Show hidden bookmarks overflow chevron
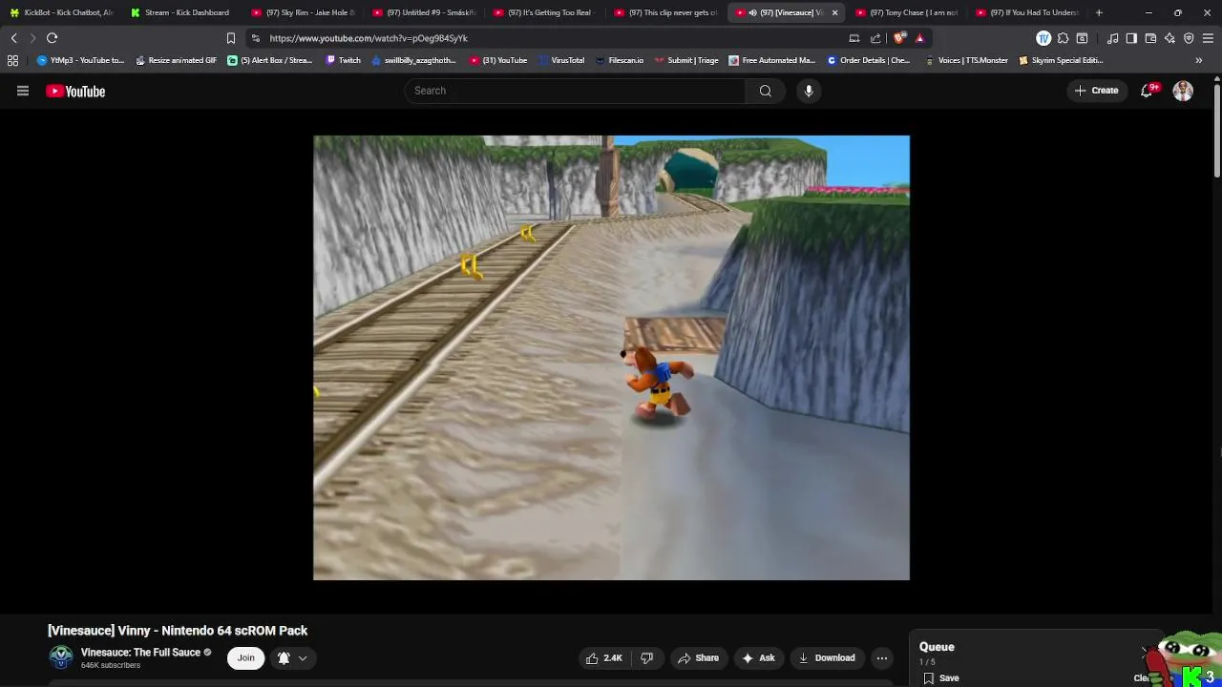Screen dimensions: 1222x687 pyautogui.click(x=1199, y=60)
